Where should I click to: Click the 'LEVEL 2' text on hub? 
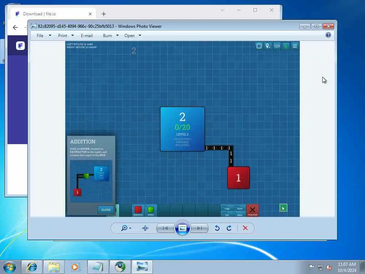[182, 134]
